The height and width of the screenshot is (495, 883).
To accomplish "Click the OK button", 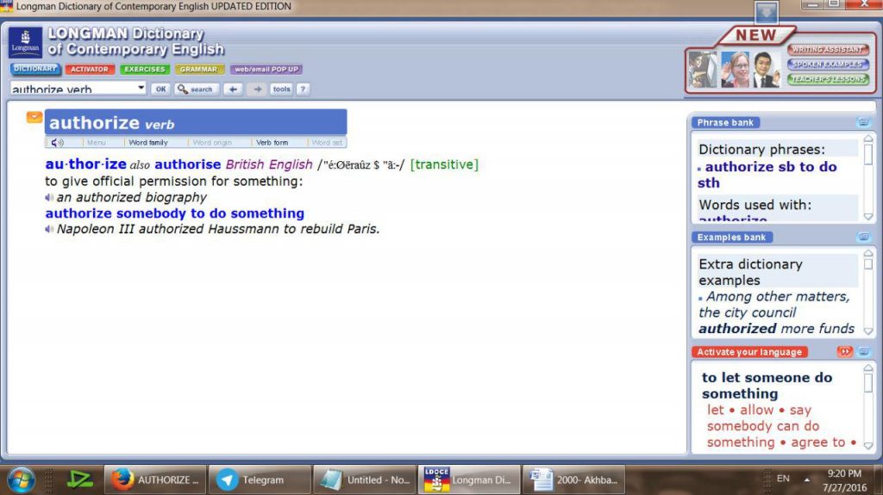I will (160, 89).
